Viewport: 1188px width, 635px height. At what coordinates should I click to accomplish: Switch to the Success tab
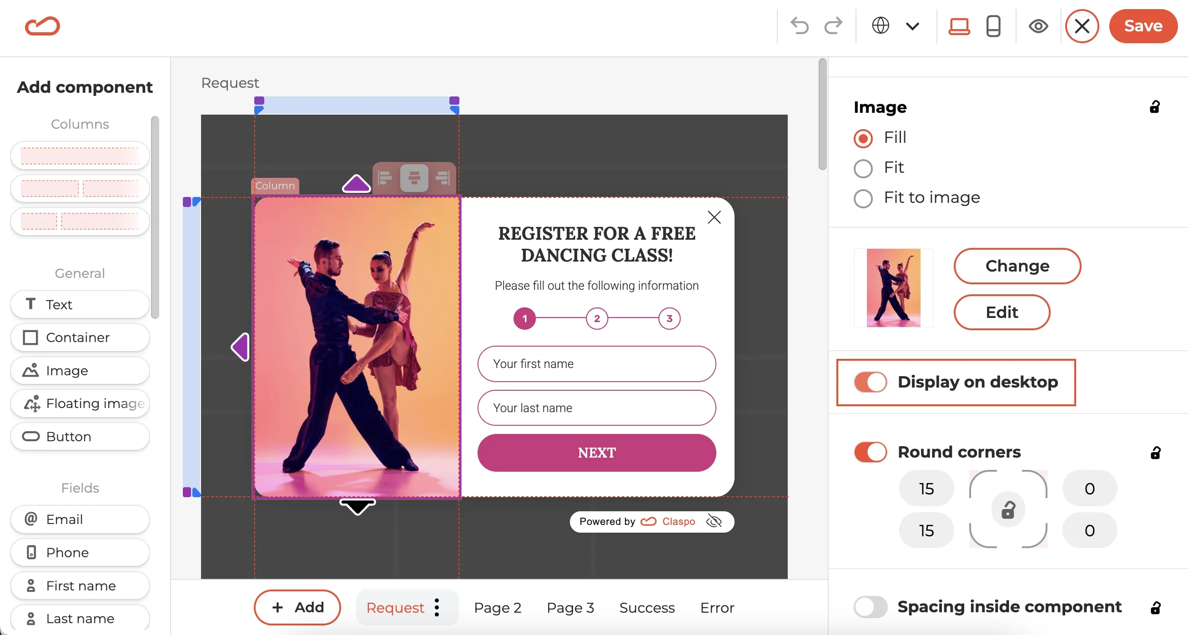point(647,607)
